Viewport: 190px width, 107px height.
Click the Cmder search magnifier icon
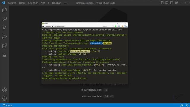113,26
